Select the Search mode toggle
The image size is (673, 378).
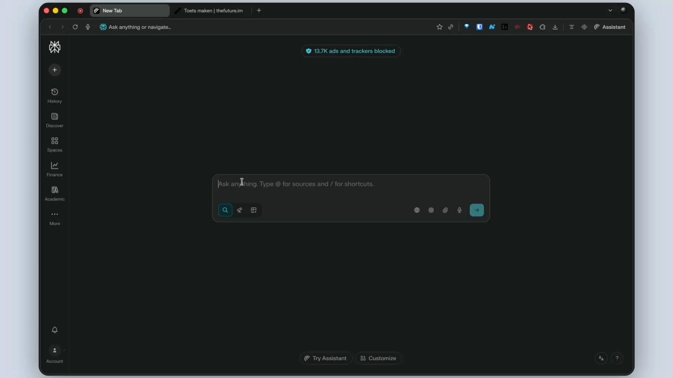[x=225, y=210]
